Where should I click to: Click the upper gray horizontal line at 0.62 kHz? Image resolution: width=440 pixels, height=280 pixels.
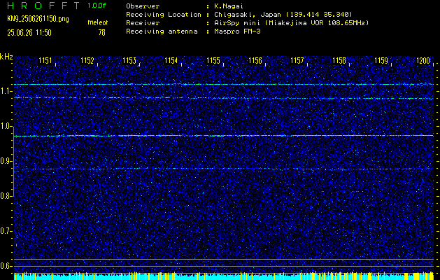coord(224,259)
